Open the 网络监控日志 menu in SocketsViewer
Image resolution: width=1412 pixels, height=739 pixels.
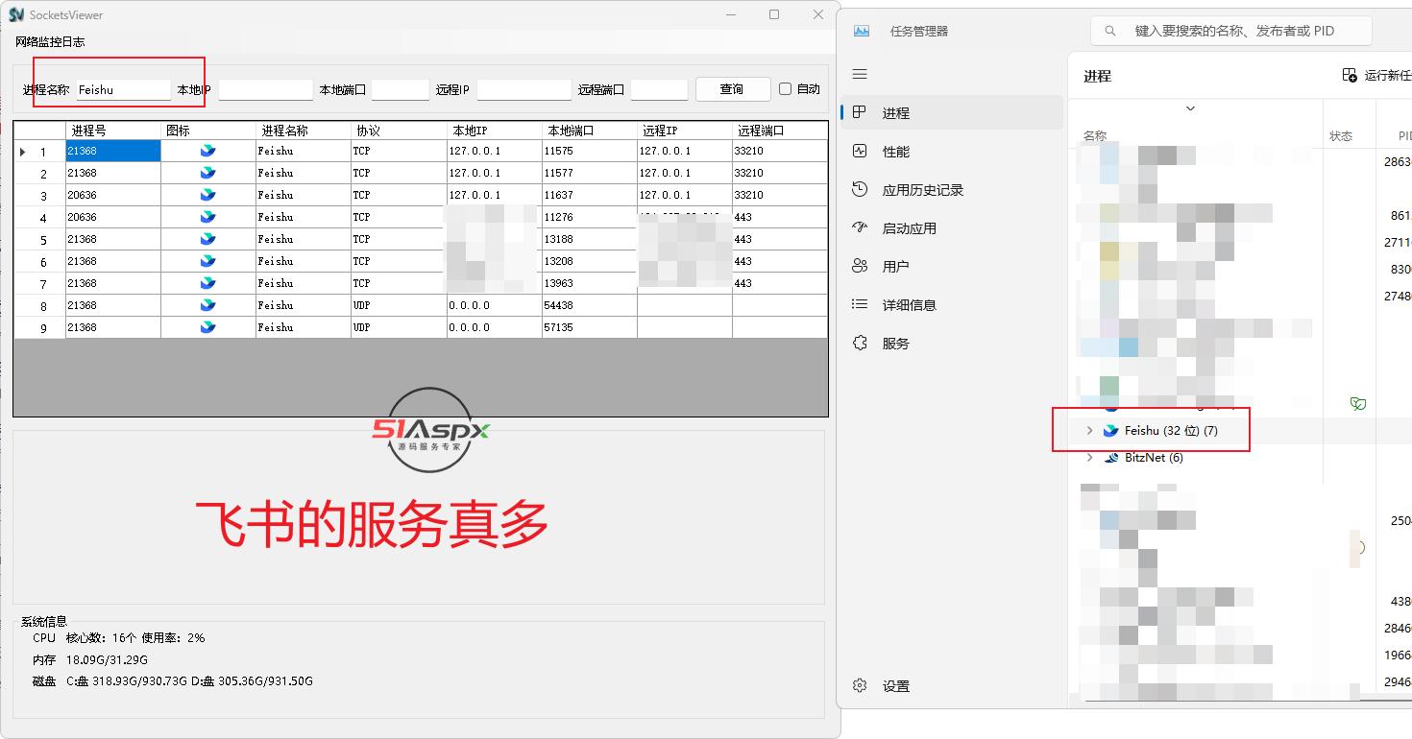pos(50,42)
